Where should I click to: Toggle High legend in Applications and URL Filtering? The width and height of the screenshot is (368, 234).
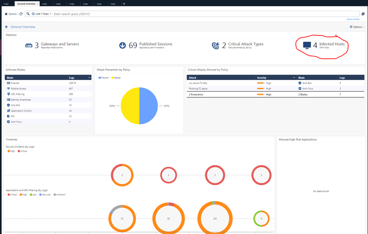tap(23, 195)
